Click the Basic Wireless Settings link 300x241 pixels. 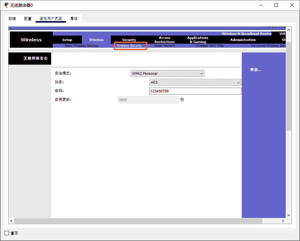coord(82,46)
